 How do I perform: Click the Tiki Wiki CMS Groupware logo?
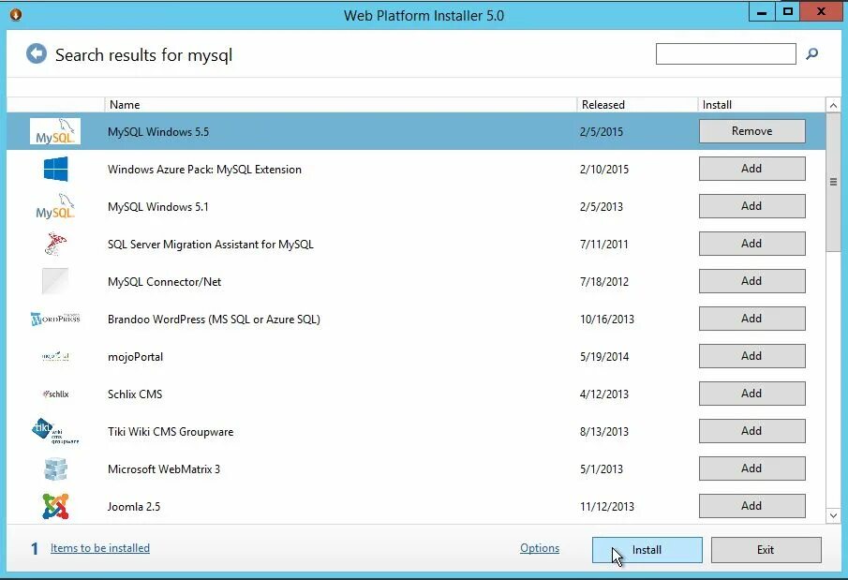tap(55, 431)
